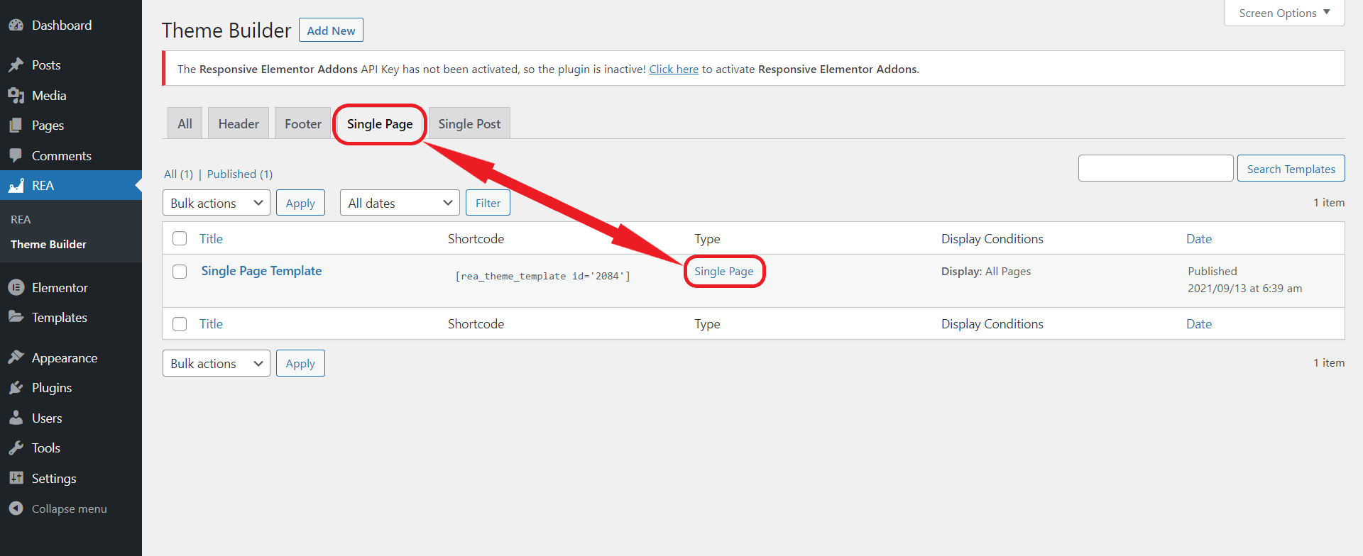Click the Posts pushpin icon

pyautogui.click(x=16, y=65)
